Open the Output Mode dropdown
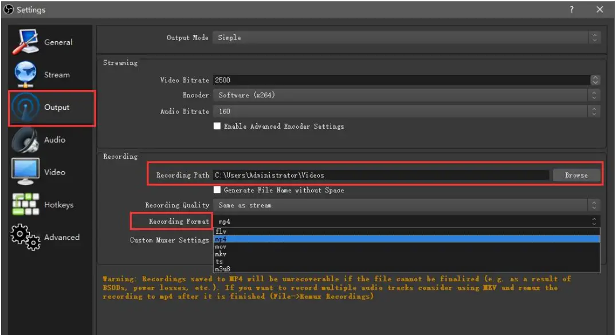Screen dimensions: 616x335 point(407,38)
